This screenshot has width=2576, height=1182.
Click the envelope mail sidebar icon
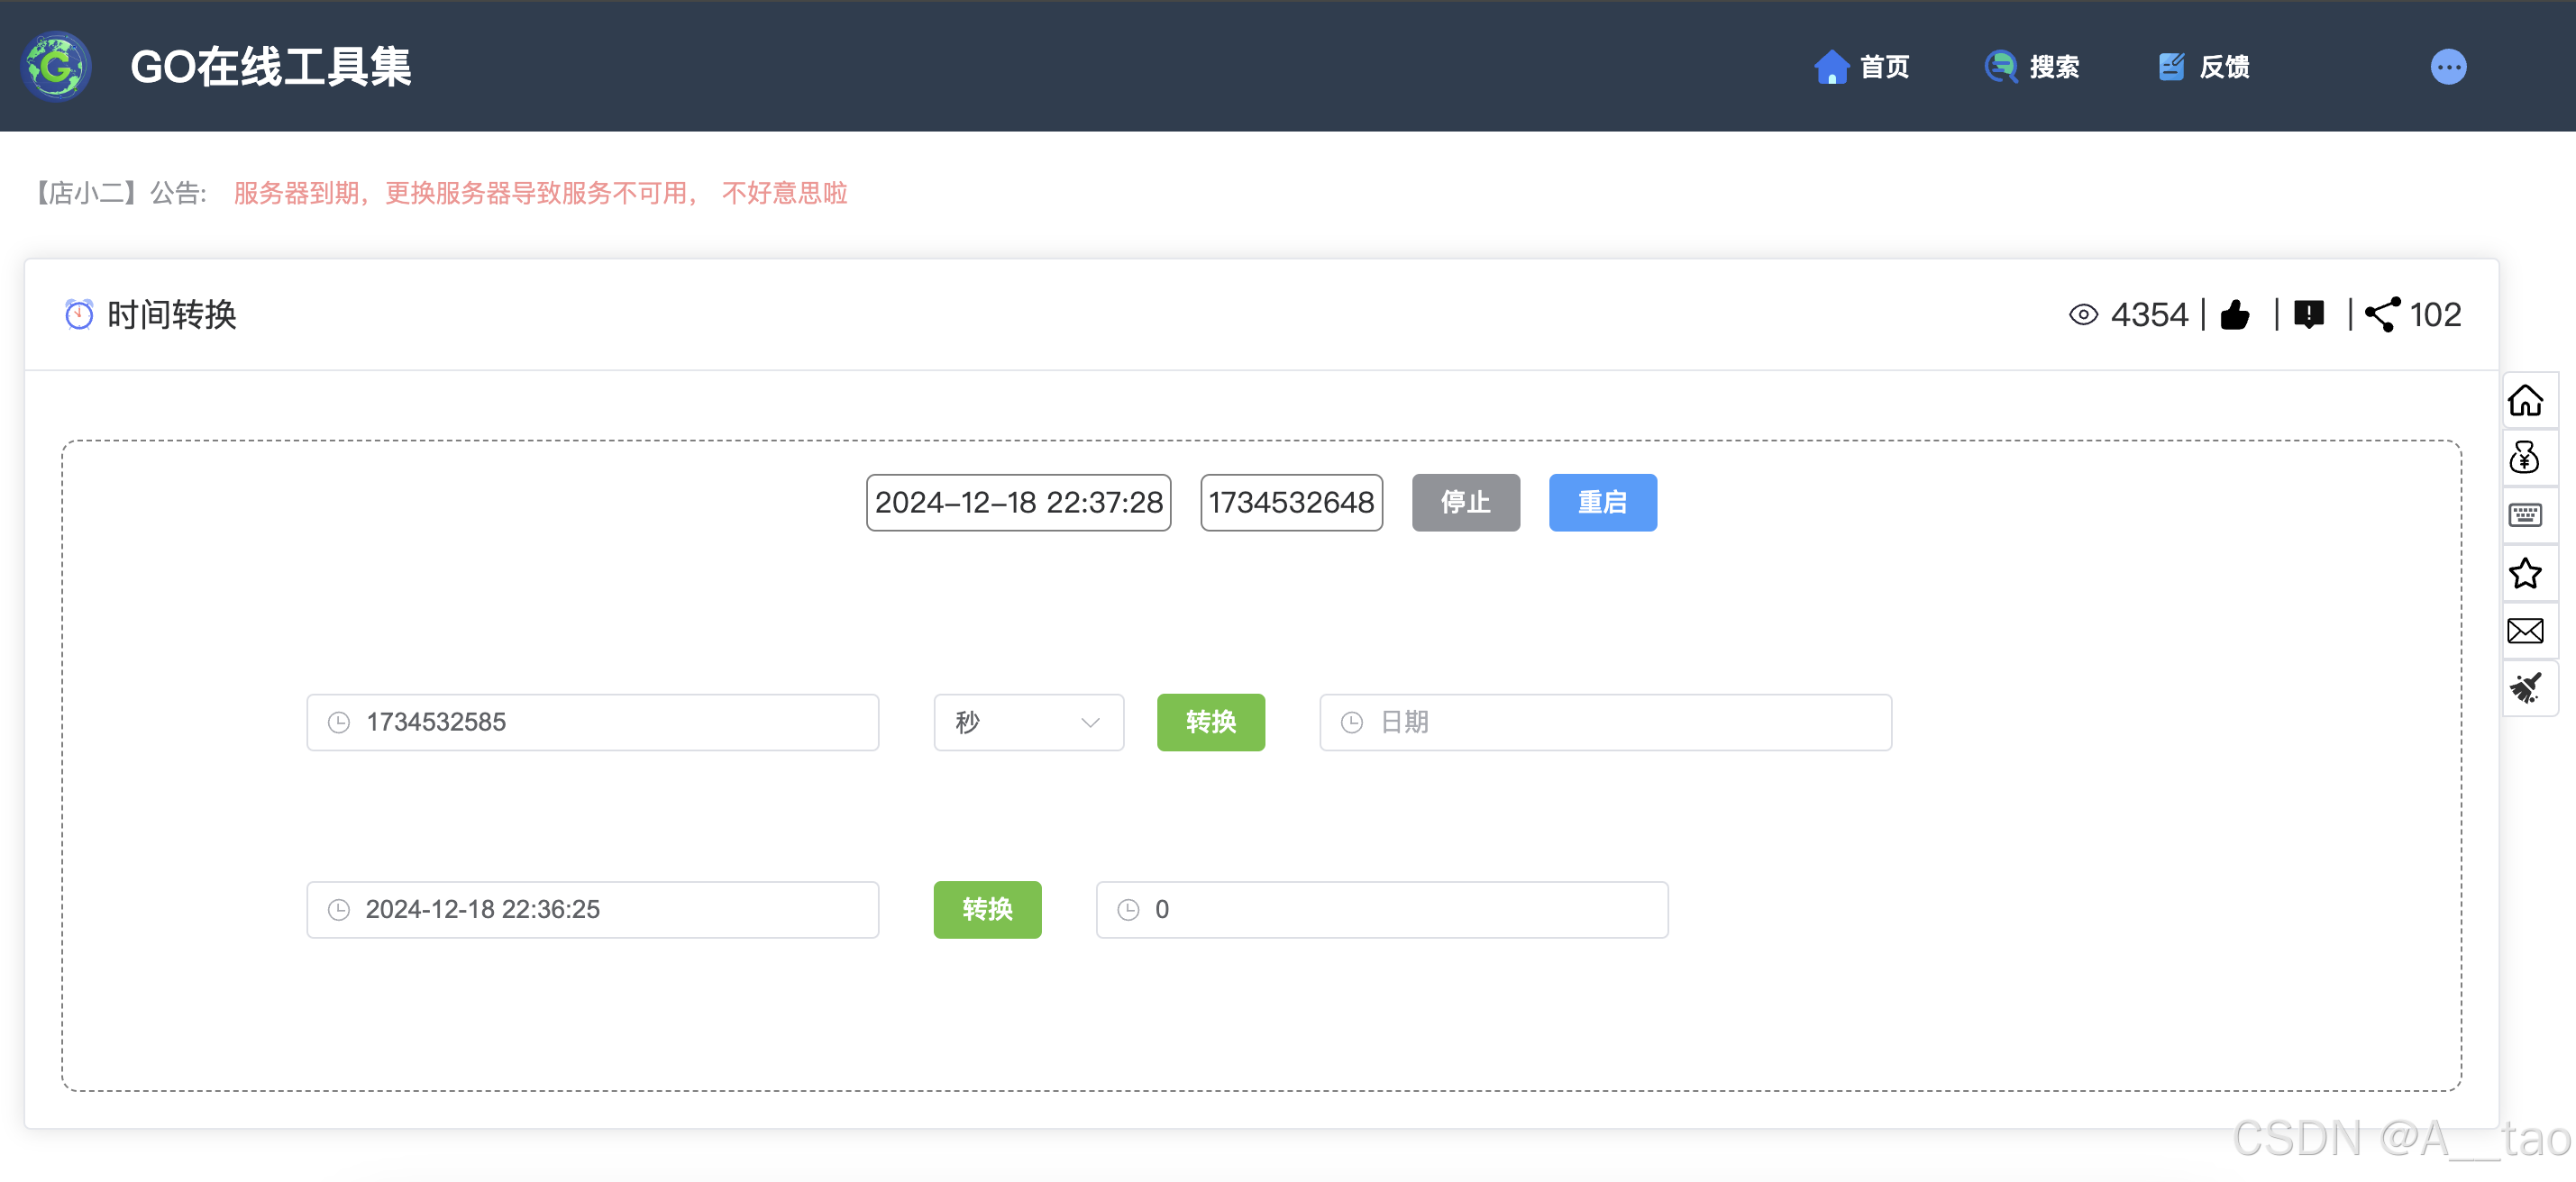click(2525, 631)
